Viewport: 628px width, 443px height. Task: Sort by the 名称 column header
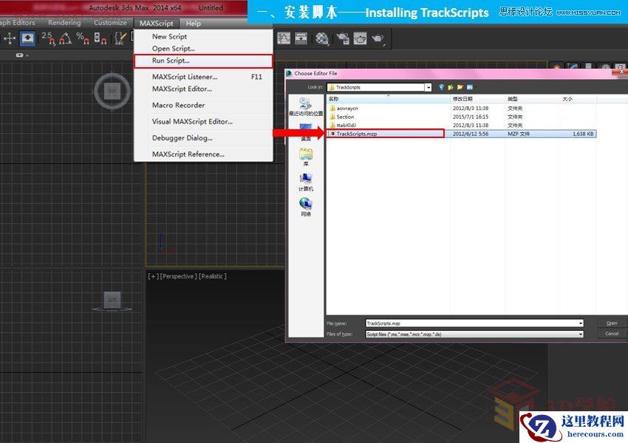click(x=388, y=99)
